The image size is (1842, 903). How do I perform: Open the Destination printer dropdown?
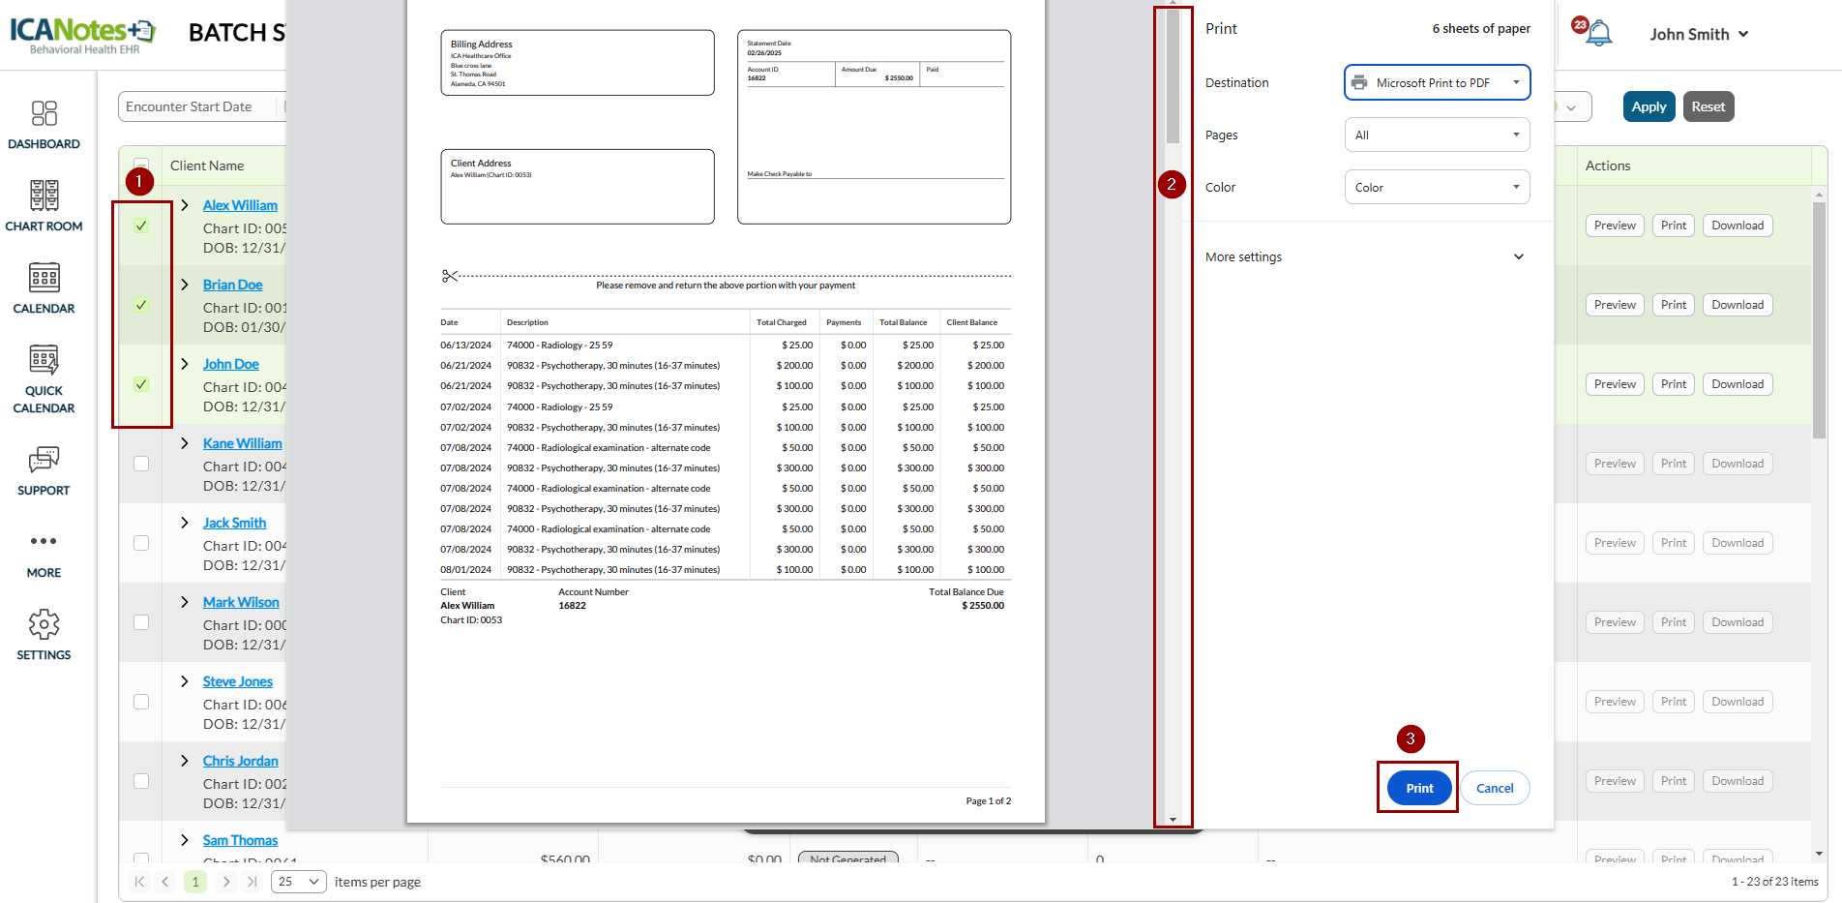1437,83
